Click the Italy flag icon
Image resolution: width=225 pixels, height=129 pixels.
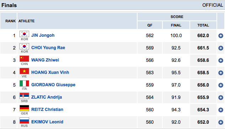click(x=25, y=83)
